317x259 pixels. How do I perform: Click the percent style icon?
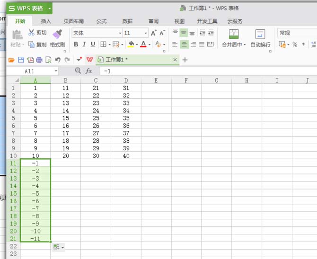click(295, 44)
